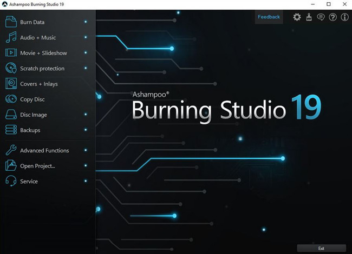The image size is (352, 254).
Task: Click the paintbrush theme icon
Action: click(309, 17)
